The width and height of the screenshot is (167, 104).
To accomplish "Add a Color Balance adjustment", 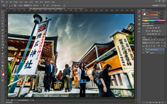I will point(149,31).
